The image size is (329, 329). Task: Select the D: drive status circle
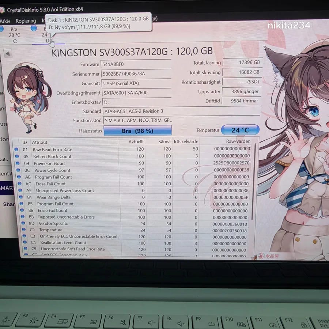[x=34, y=28]
